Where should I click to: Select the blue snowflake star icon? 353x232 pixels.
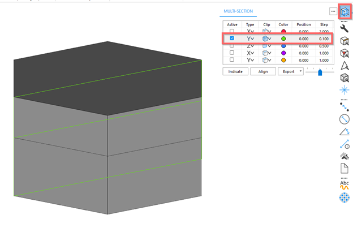pos(344,90)
